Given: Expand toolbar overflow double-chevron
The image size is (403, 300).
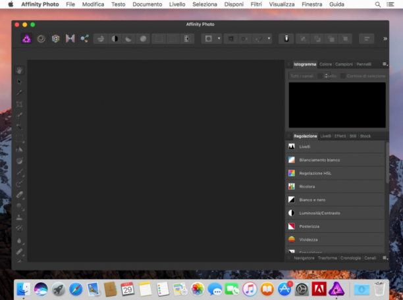Looking at the screenshot, I should click(x=385, y=39).
